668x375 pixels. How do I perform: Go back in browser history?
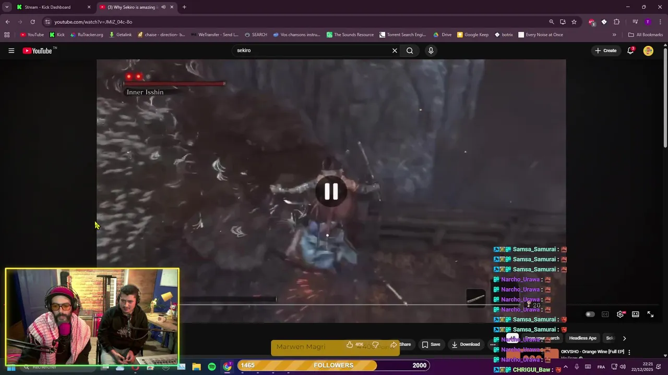point(7,22)
